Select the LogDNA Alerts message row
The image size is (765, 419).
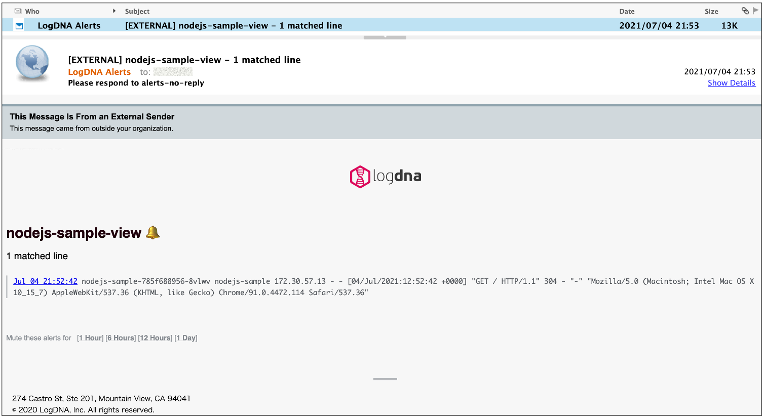[x=382, y=25]
